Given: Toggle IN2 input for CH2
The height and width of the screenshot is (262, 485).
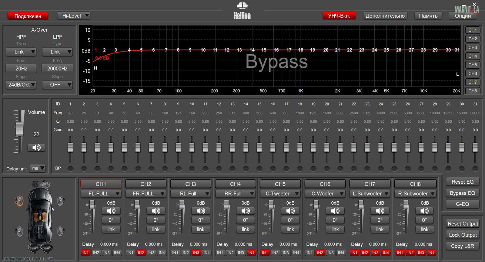Looking at the screenshot, I should pos(141,253).
